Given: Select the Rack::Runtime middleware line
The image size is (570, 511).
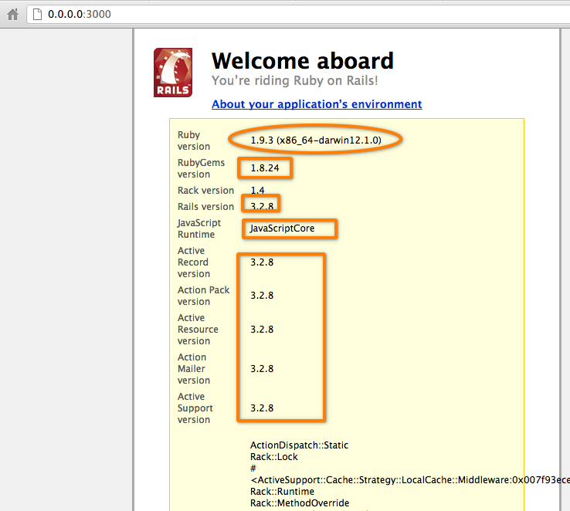Looking at the screenshot, I should [x=283, y=492].
